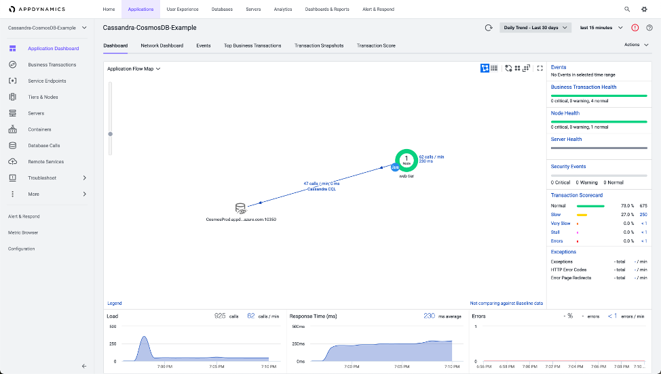
Task: Open the Databases menu
Action: [x=222, y=9]
